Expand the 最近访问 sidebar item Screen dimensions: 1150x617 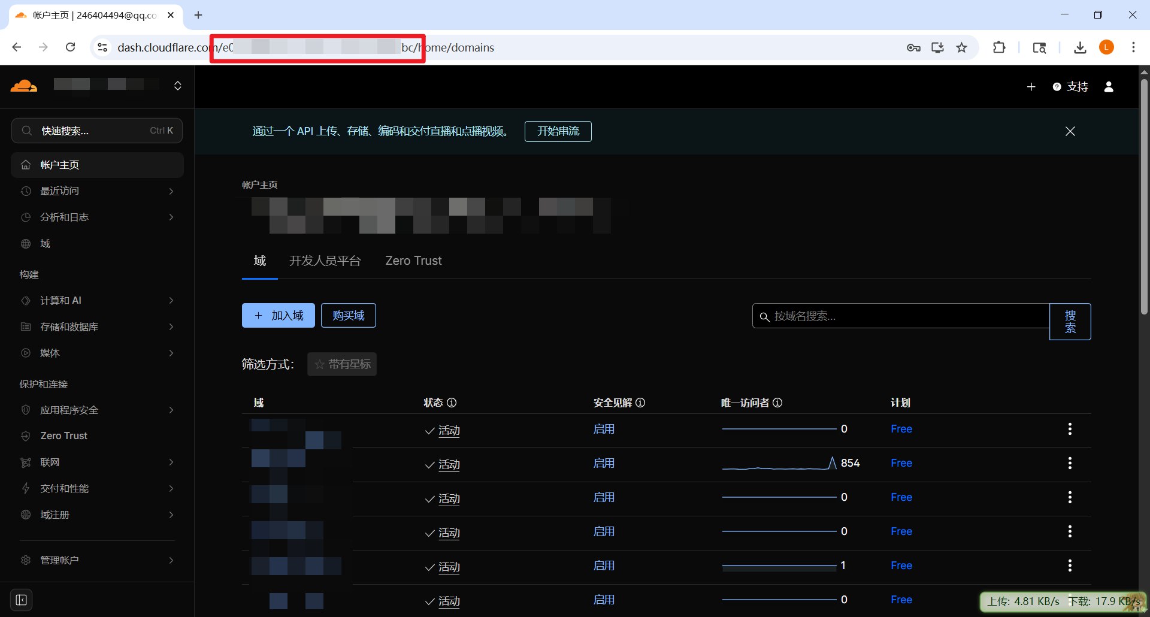(x=97, y=191)
